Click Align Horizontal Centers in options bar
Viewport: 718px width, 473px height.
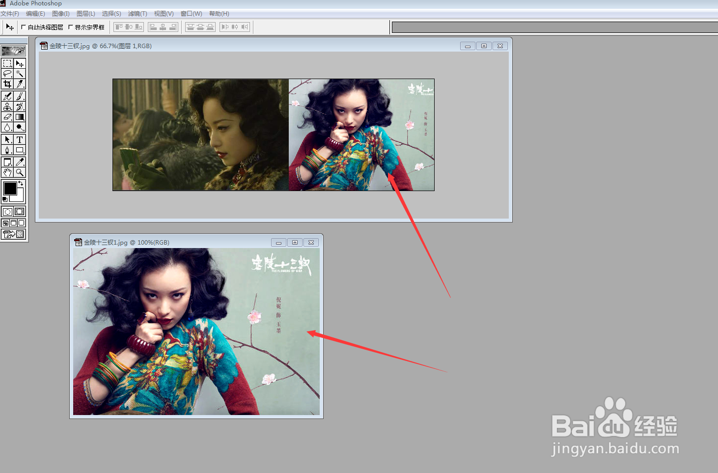[163, 27]
